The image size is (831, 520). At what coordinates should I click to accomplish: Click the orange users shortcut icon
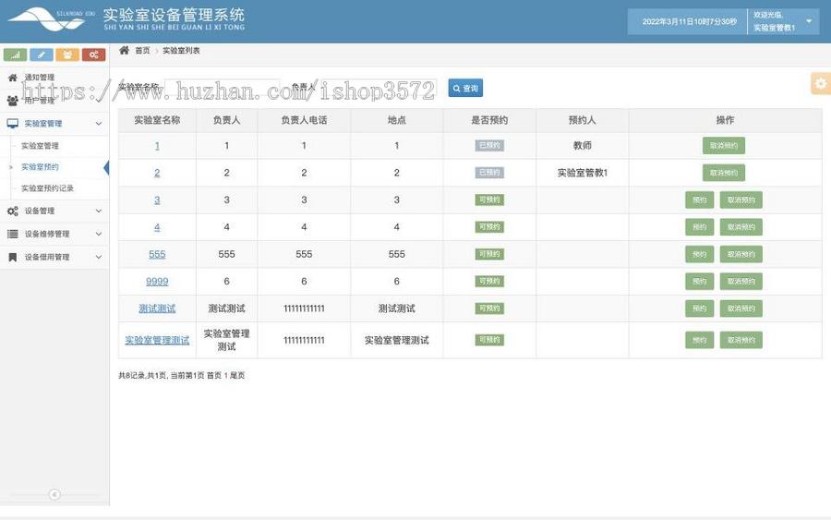(x=67, y=54)
